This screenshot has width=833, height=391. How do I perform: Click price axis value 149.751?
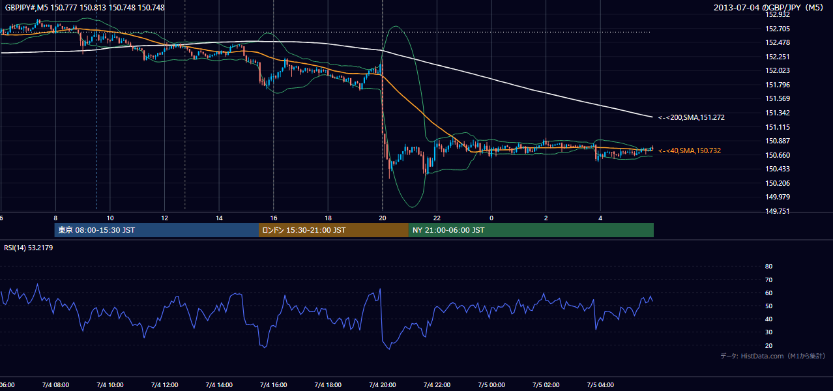click(778, 212)
